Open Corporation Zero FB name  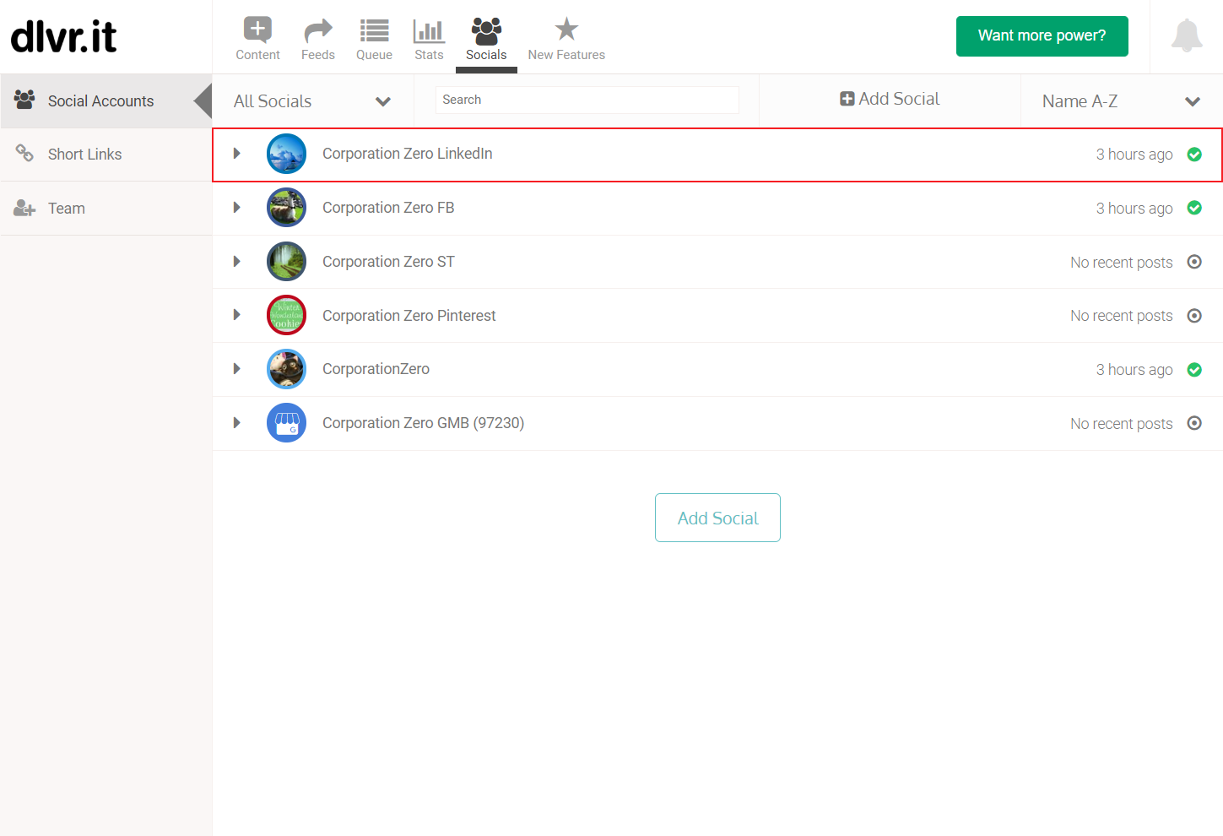tap(388, 208)
